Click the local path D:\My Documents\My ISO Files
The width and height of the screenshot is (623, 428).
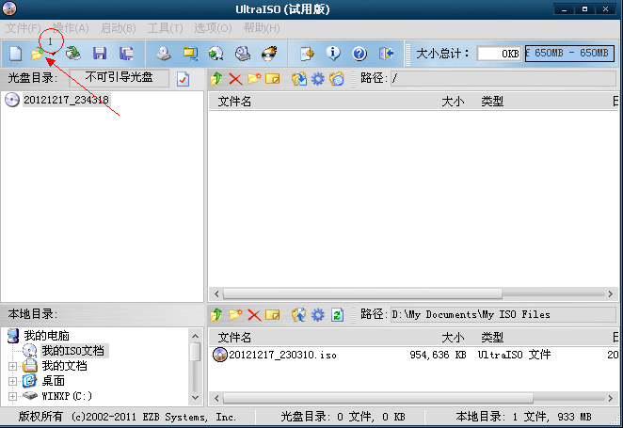click(x=503, y=314)
